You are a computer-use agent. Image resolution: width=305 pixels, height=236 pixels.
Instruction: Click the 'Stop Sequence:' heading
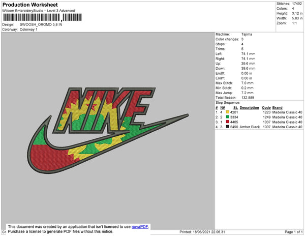coord(228,103)
